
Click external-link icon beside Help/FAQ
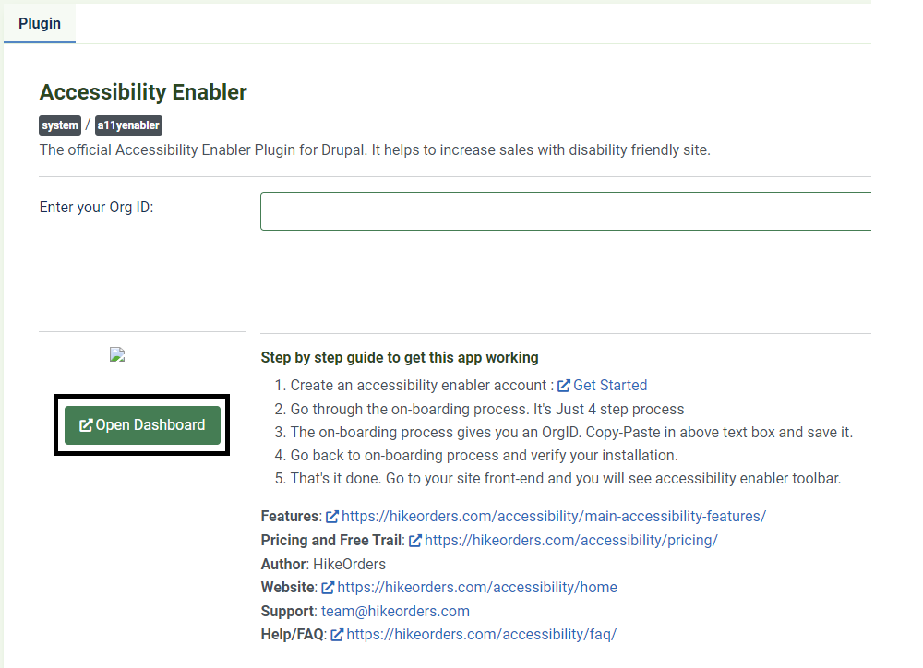point(337,635)
